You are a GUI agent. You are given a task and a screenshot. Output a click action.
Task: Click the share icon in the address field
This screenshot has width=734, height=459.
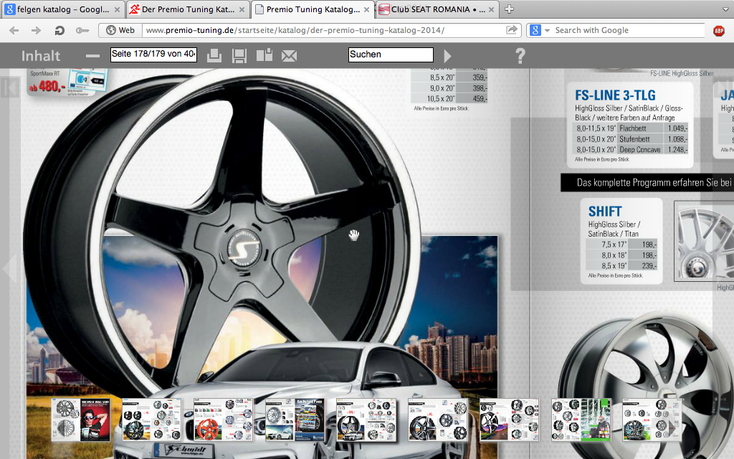(x=512, y=30)
